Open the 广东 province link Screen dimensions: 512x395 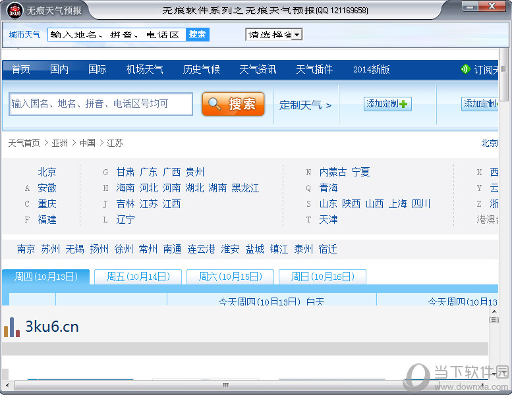(x=148, y=172)
